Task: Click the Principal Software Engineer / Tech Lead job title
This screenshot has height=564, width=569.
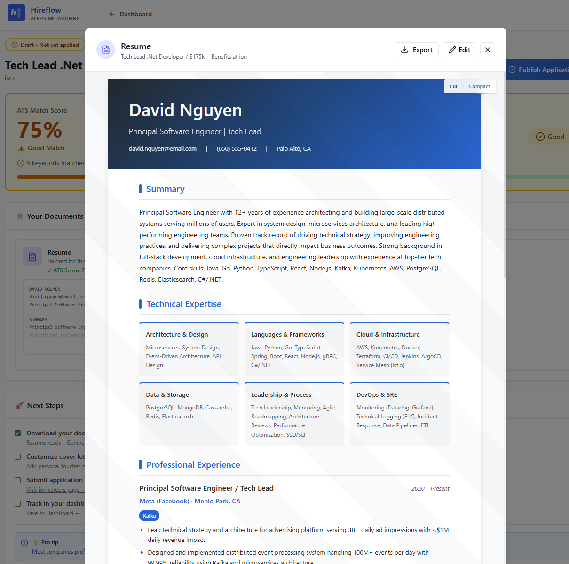Action: 206,488
